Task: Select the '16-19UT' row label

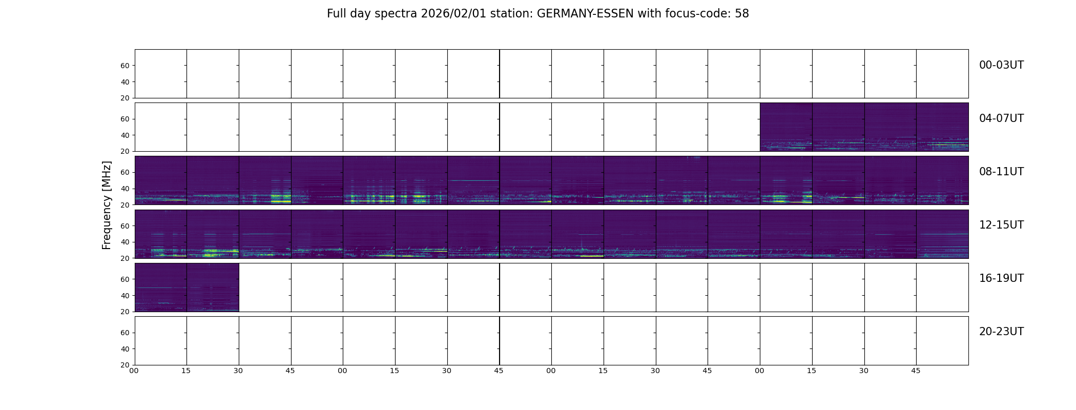Action: 1001,278
